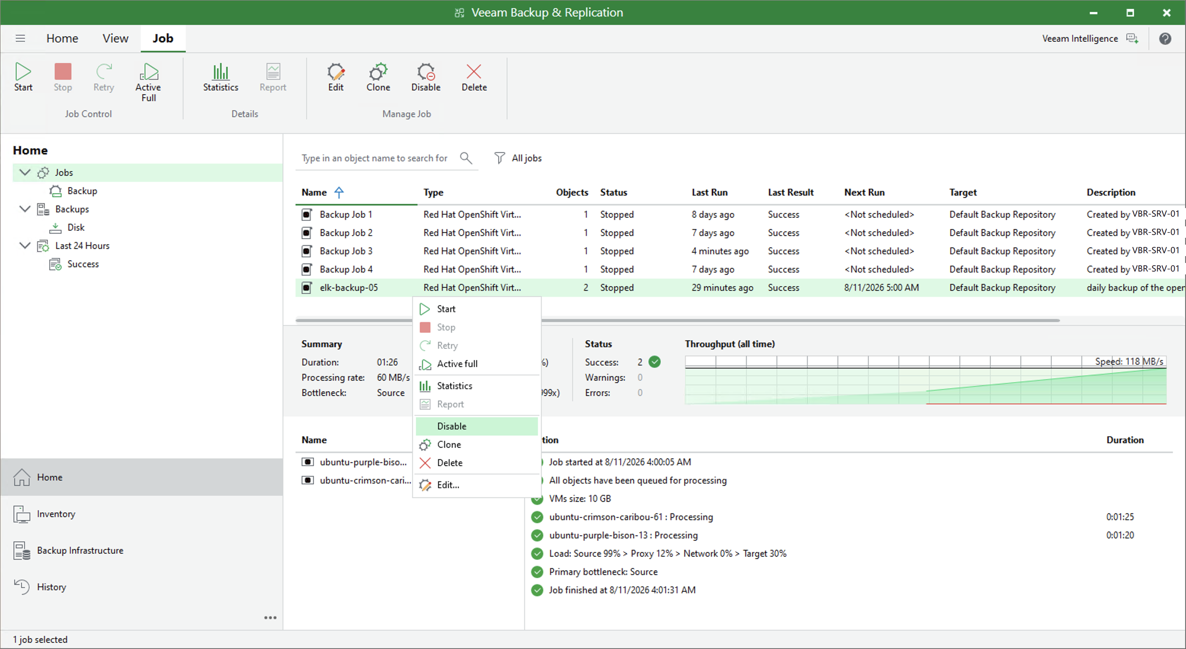
Task: Switch to the View ribbon tab
Action: 115,38
